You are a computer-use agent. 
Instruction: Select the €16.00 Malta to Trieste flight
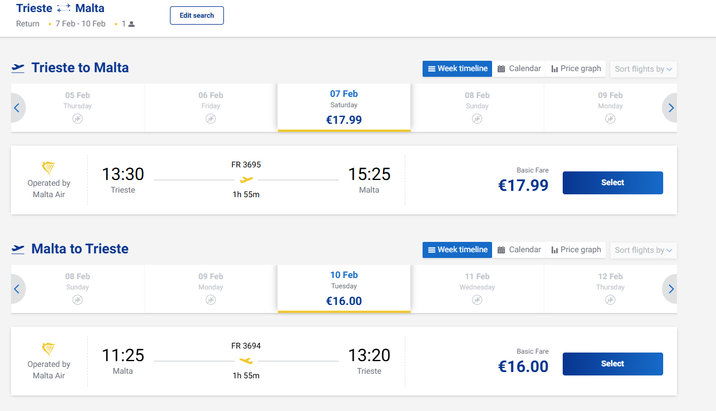(613, 364)
